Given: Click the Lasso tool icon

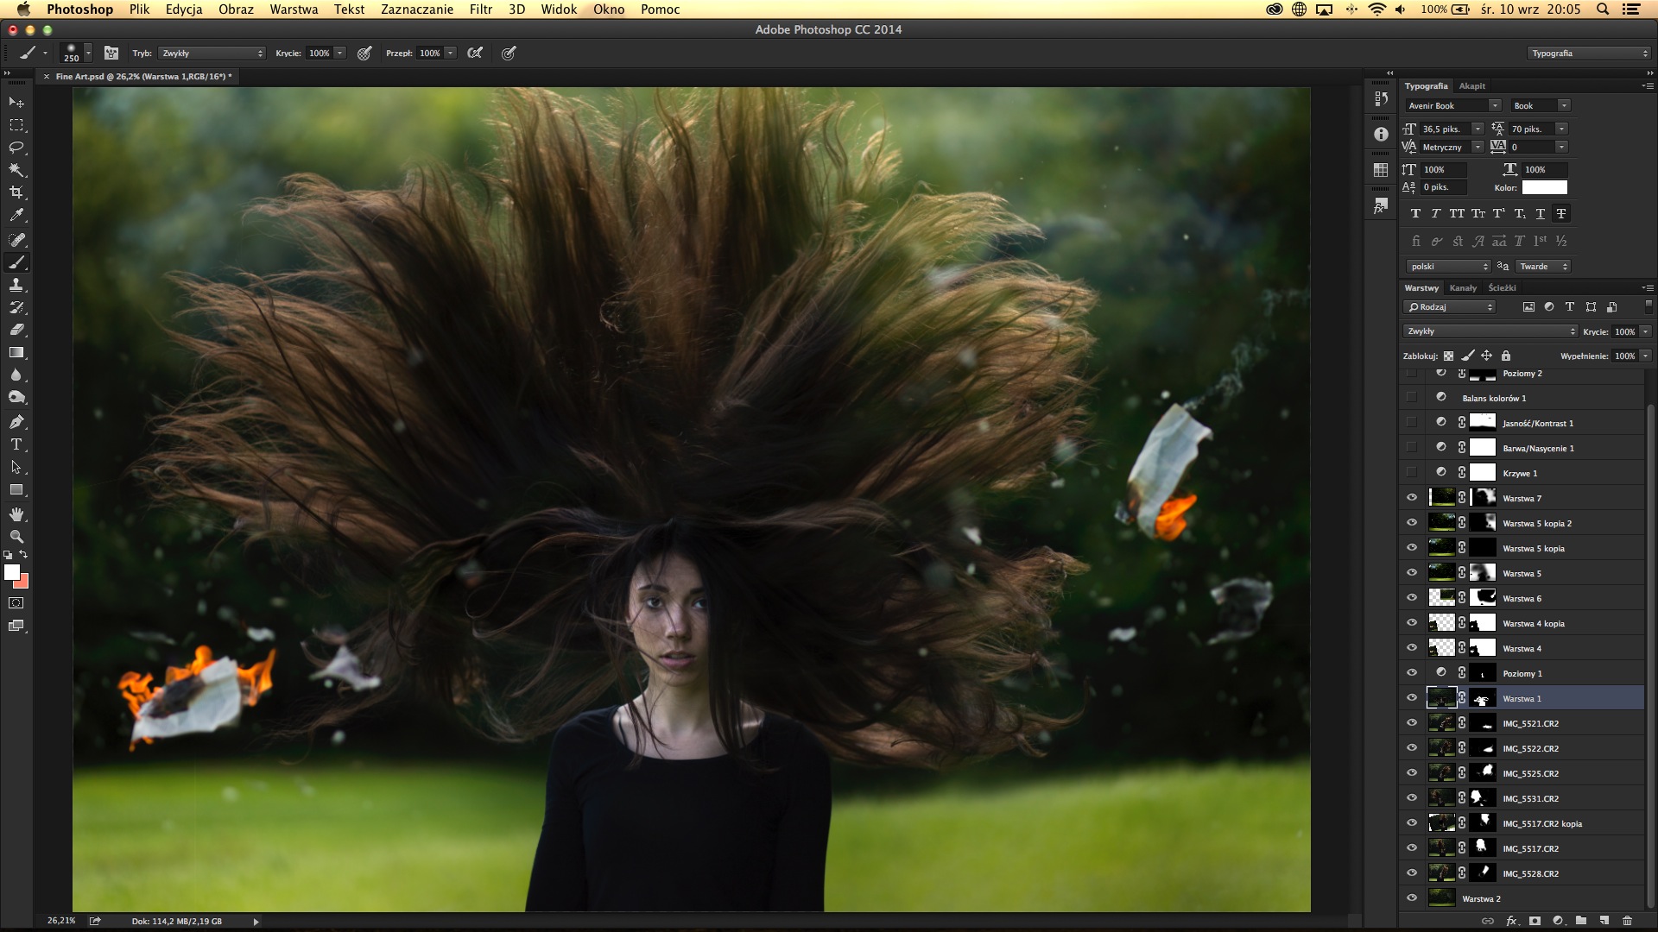Looking at the screenshot, I should tap(17, 148).
